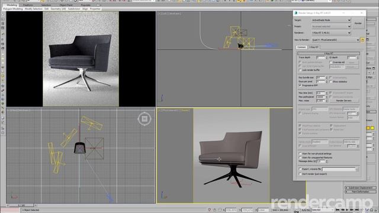Enable Don't render (just export) checkbox
The height and width of the screenshot is (213, 379).
pos(300,174)
